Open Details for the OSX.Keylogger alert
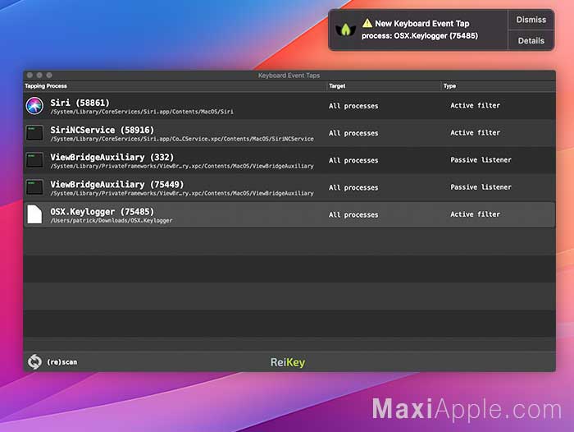 531,41
